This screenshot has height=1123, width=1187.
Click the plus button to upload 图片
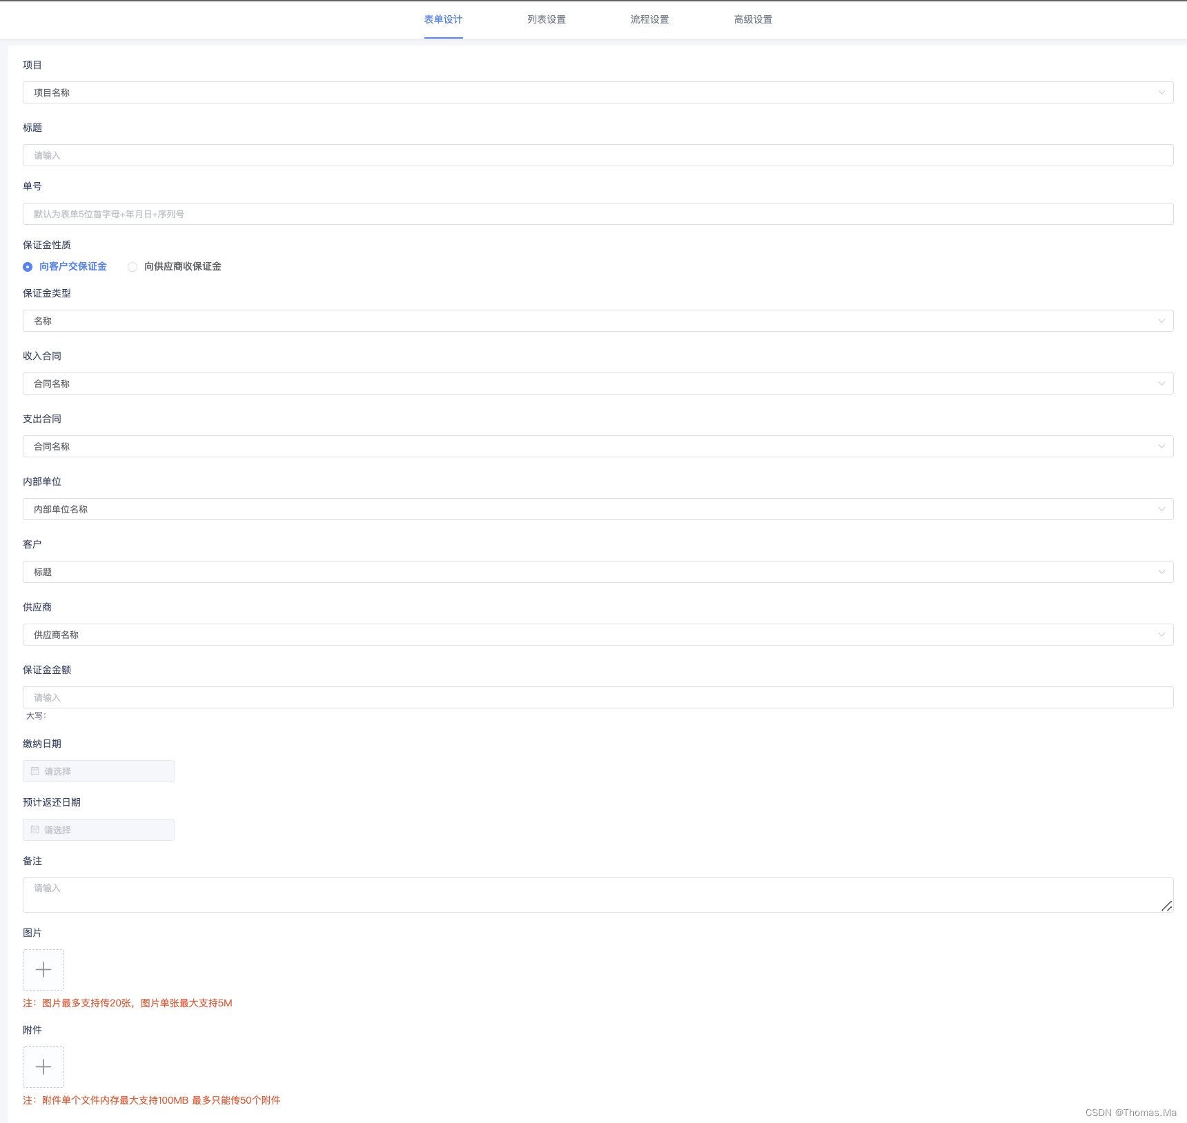click(x=43, y=970)
